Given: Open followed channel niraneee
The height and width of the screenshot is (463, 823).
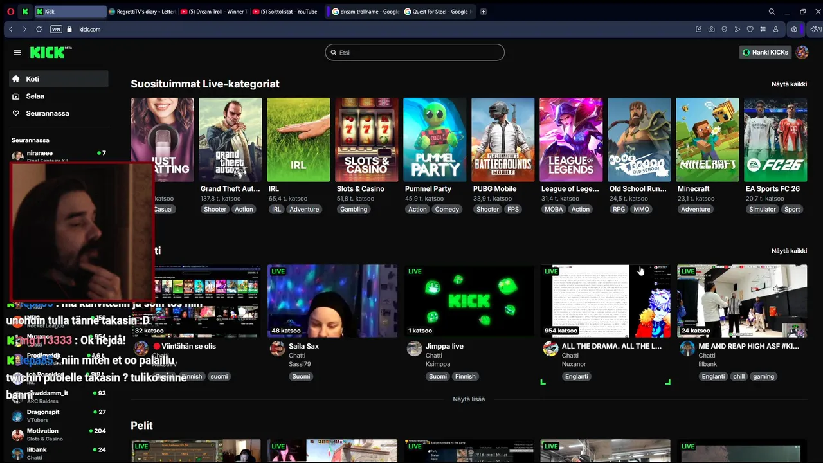Looking at the screenshot, I should (59, 155).
